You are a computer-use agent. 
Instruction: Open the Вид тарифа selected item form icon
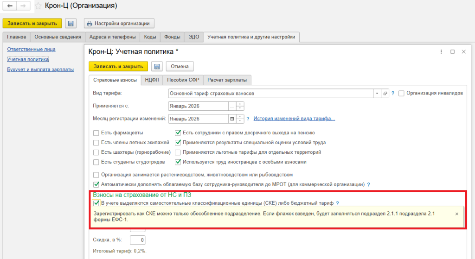[385, 93]
